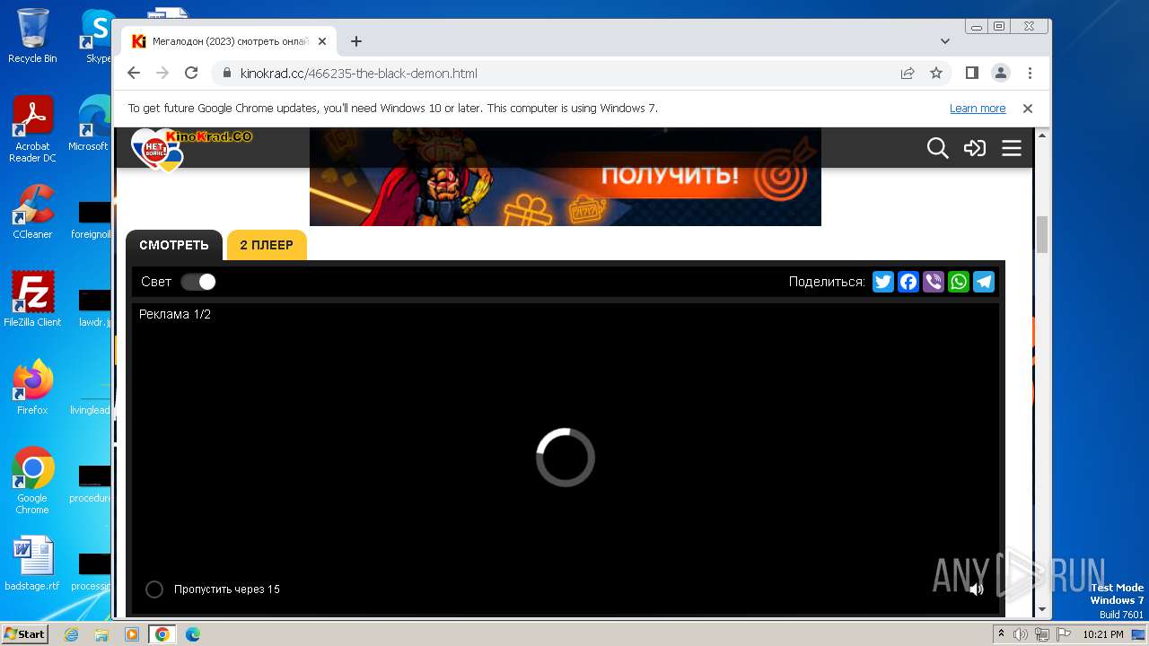Image resolution: width=1149 pixels, height=646 pixels.
Task: Expand Chrome tab search chevron
Action: pyautogui.click(x=944, y=41)
